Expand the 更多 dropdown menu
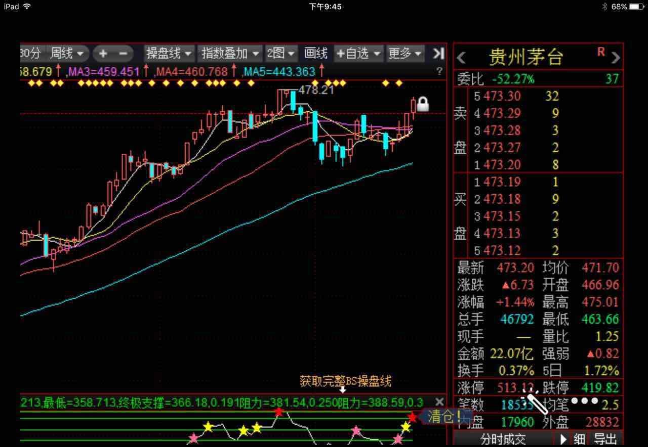This screenshot has width=648, height=447. point(405,53)
